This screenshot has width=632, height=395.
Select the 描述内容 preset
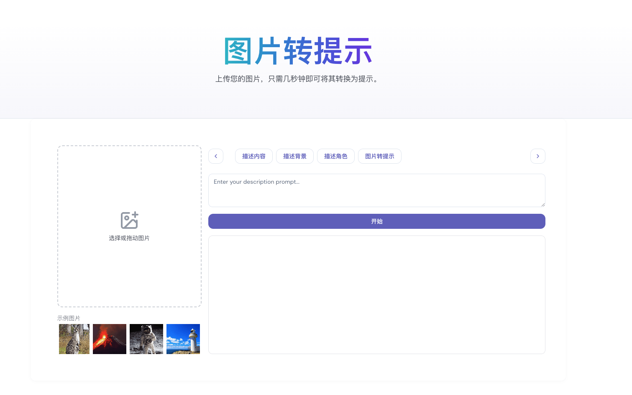pyautogui.click(x=254, y=156)
